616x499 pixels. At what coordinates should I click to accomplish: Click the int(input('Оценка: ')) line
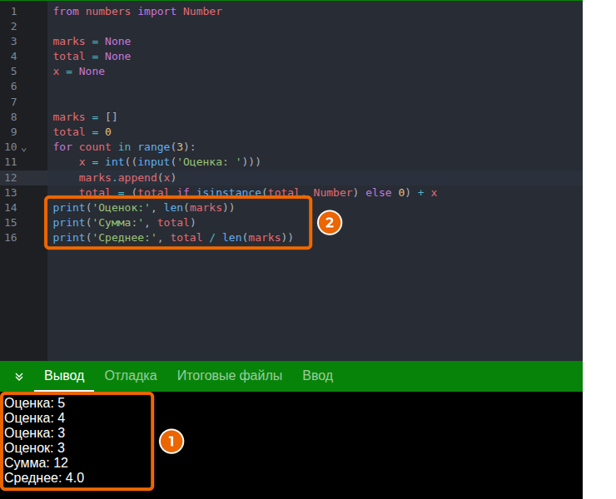tap(170, 161)
